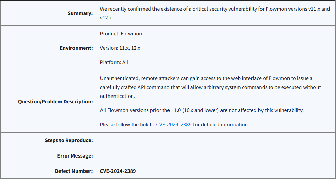
Task: Click the Version: 11.x, 12.x text
Action: [x=120, y=48]
